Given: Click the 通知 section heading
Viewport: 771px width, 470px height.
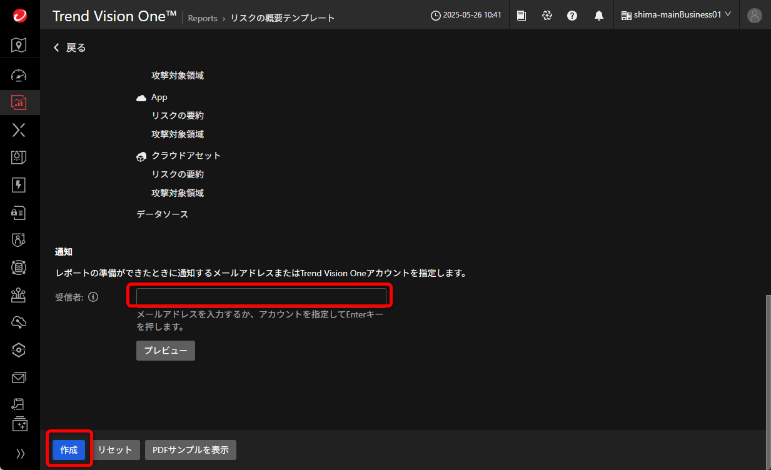Looking at the screenshot, I should pos(64,252).
